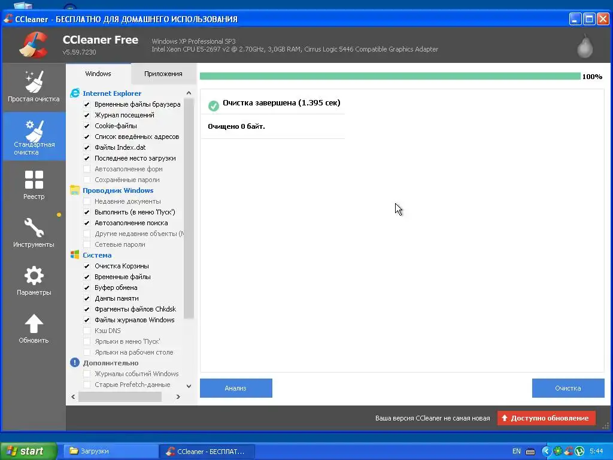Collapse Дополнительно section header
613x460 pixels.
111,363
